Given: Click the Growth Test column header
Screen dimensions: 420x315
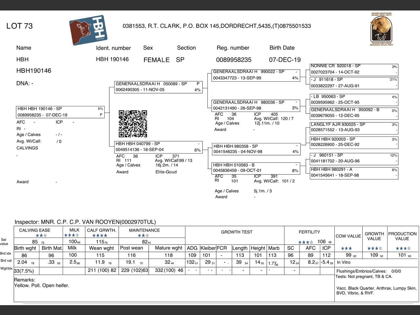Looking at the screenshot, I should [x=237, y=232].
